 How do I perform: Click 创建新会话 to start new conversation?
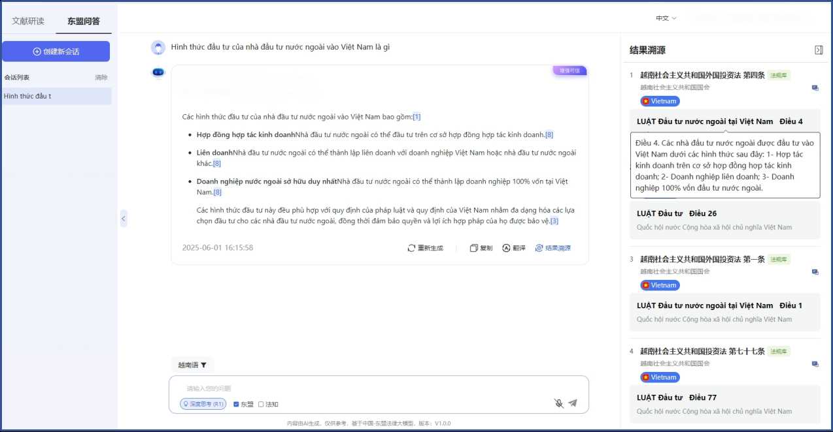pos(56,52)
